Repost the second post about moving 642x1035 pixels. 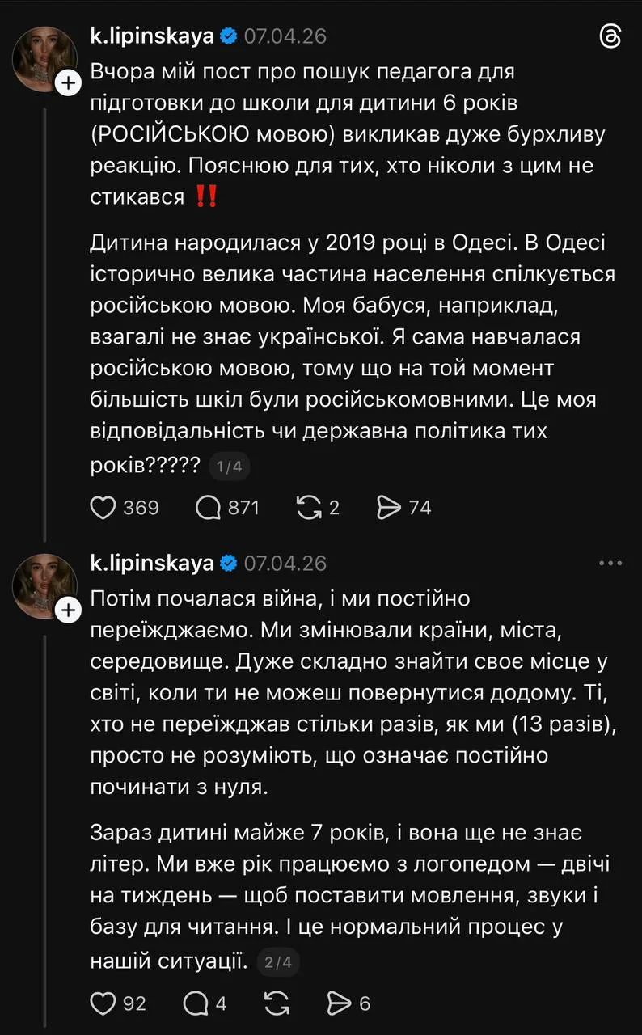277,1003
